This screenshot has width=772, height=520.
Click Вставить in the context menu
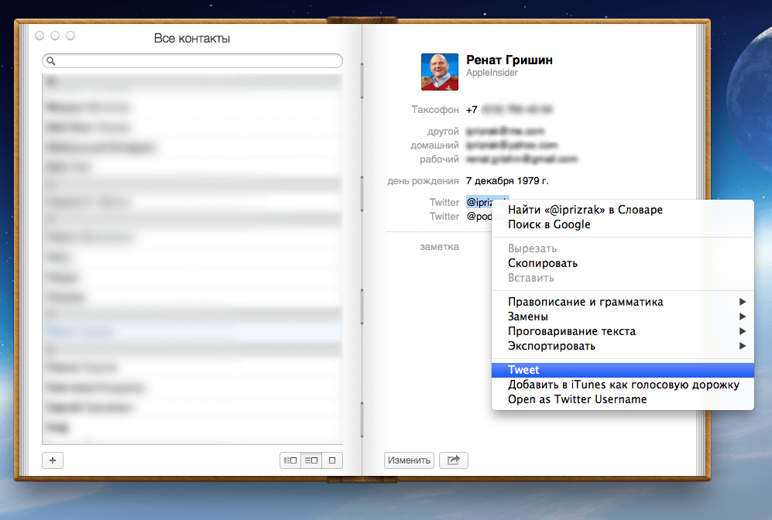pyautogui.click(x=623, y=278)
